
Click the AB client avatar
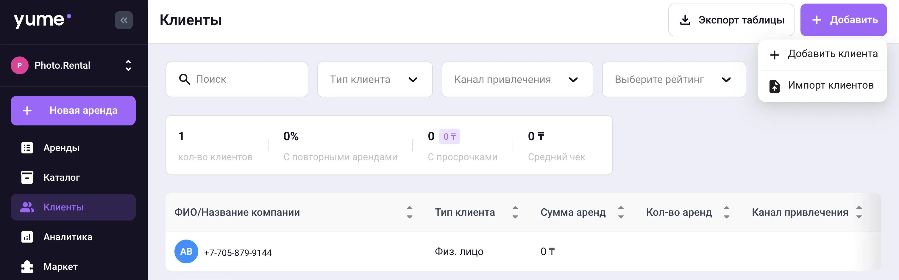click(186, 251)
